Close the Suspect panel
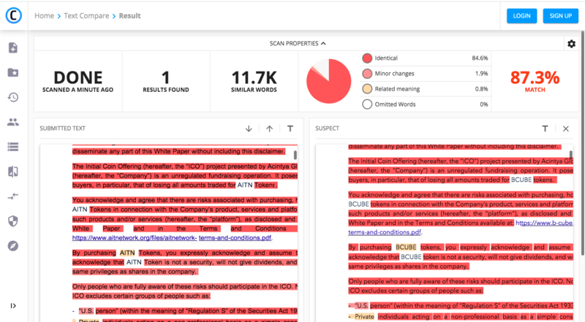Screen dimensions: 585x322 pos(565,129)
